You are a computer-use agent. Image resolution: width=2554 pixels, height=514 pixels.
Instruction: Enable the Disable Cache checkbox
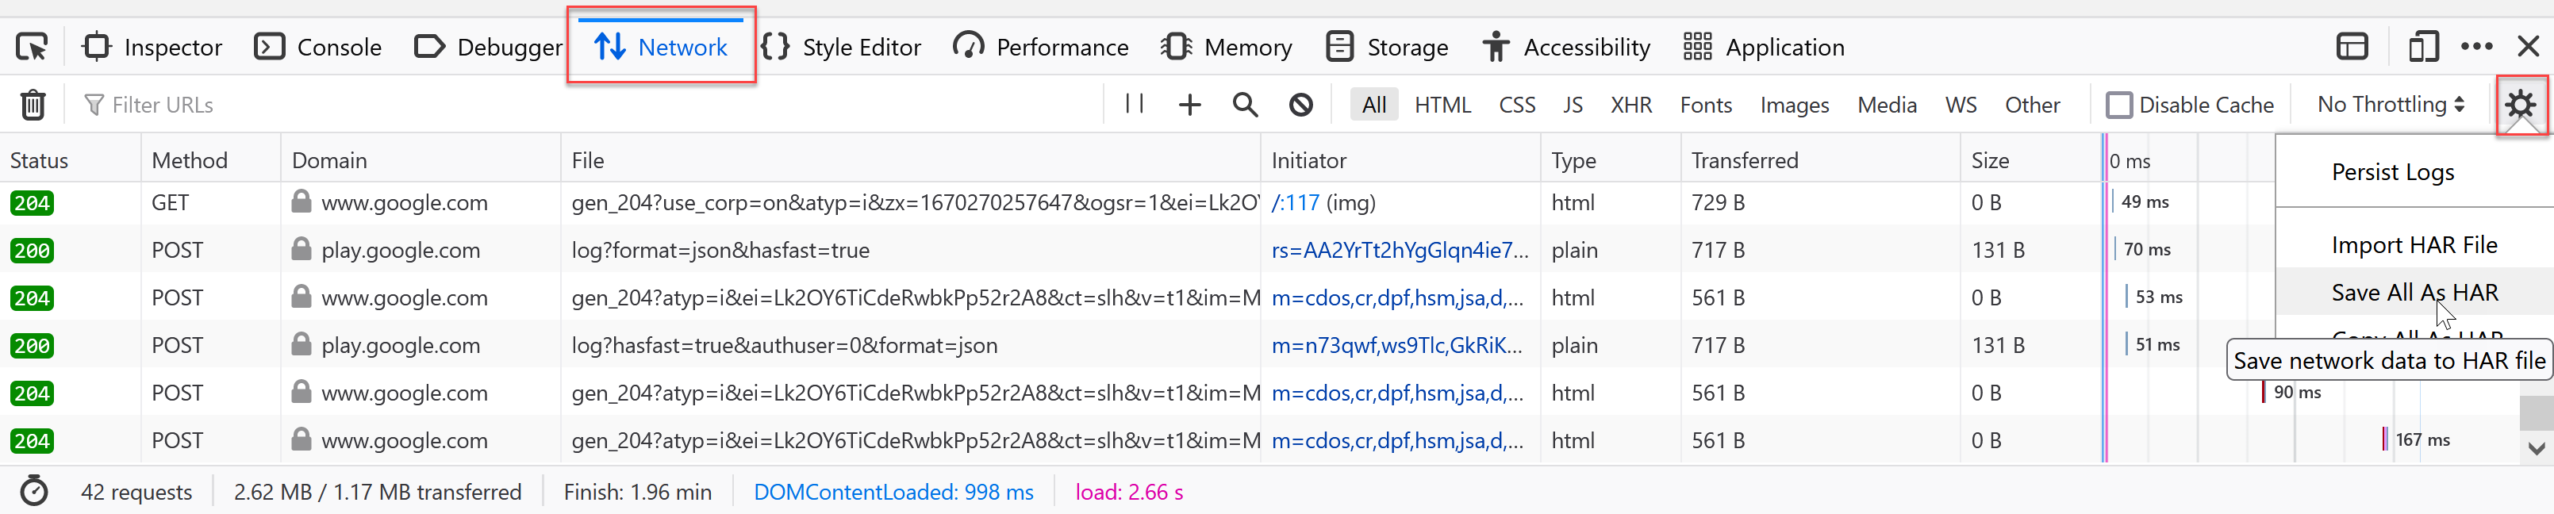(2118, 105)
